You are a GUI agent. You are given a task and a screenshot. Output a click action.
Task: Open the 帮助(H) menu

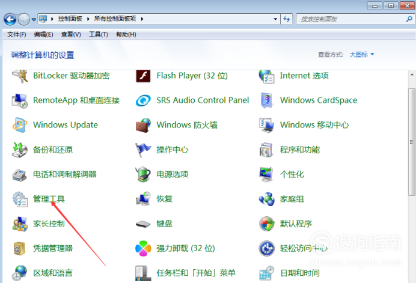[126, 34]
